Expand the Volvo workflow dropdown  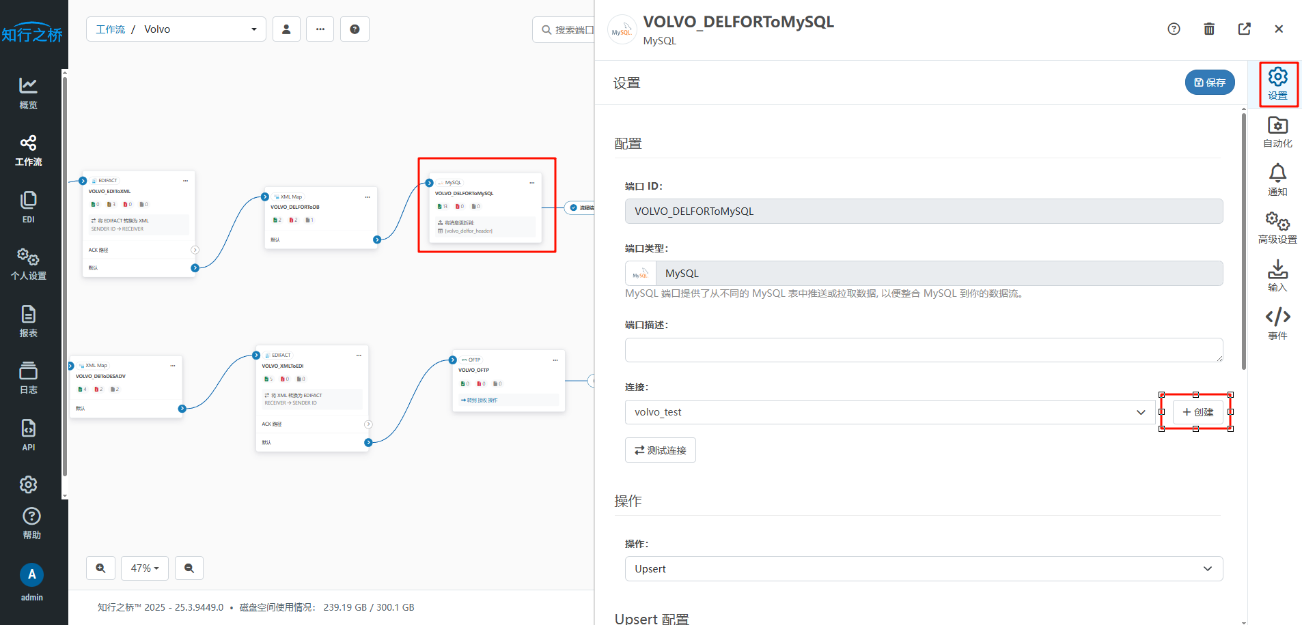click(x=176, y=29)
